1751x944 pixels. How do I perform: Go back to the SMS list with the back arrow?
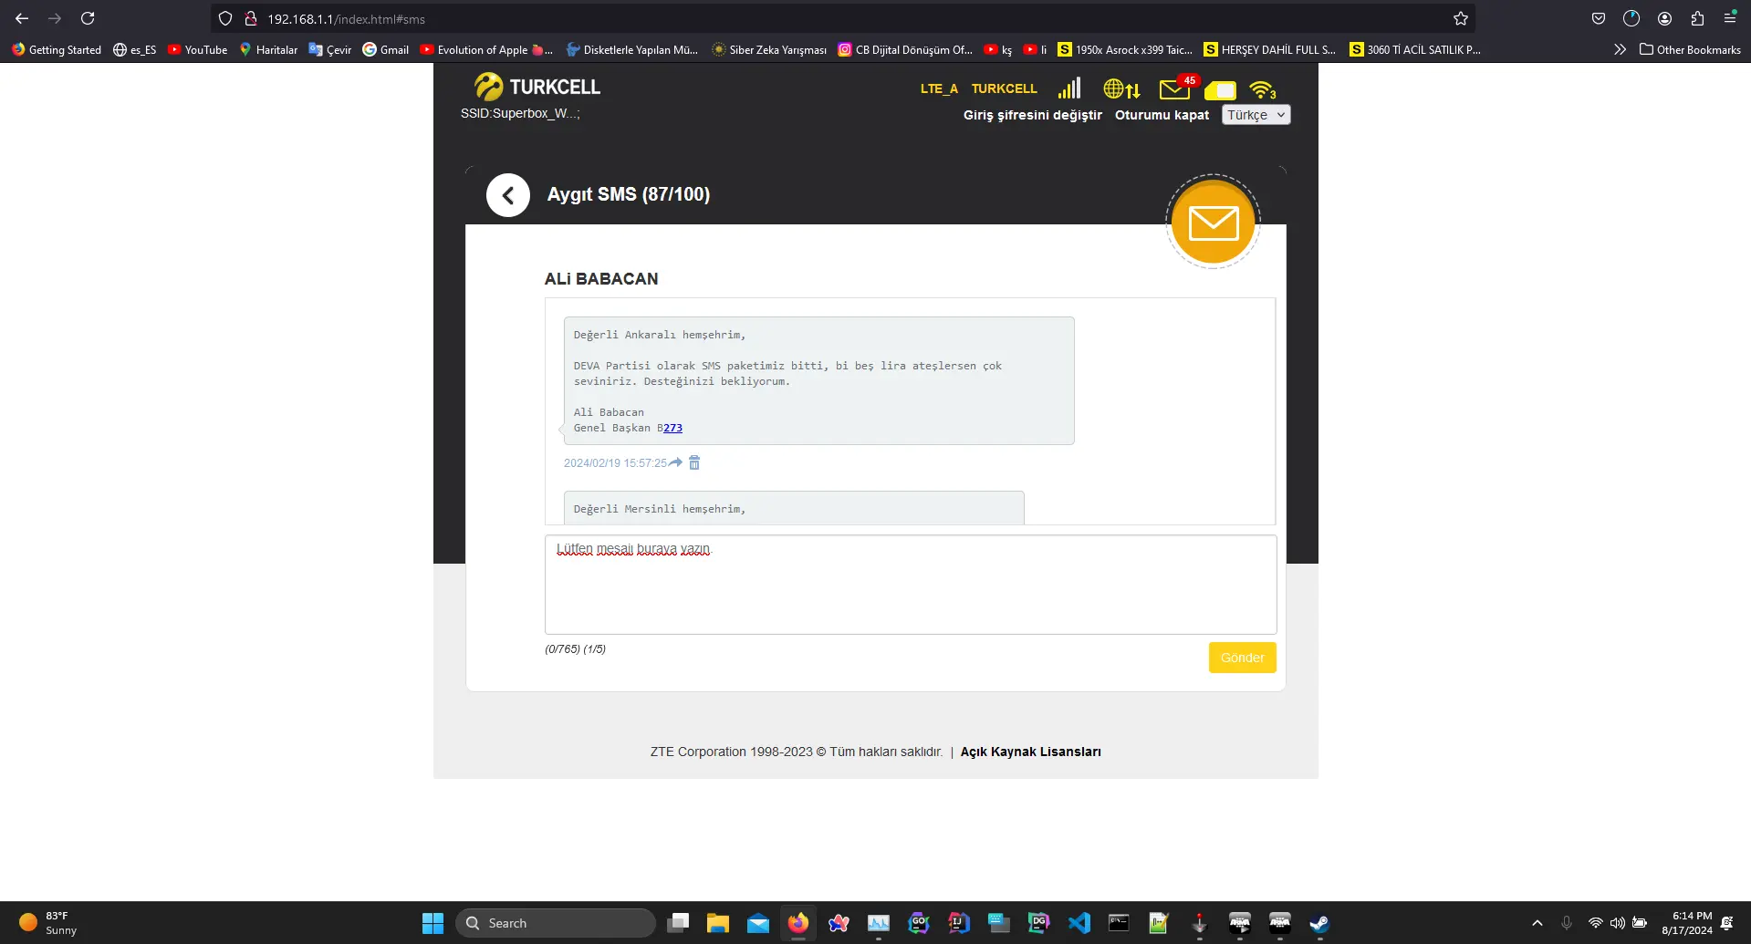508,195
